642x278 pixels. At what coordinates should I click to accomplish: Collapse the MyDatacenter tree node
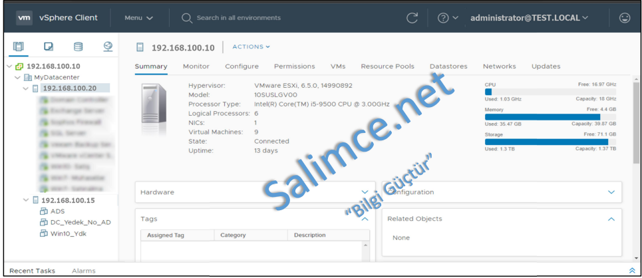point(18,77)
